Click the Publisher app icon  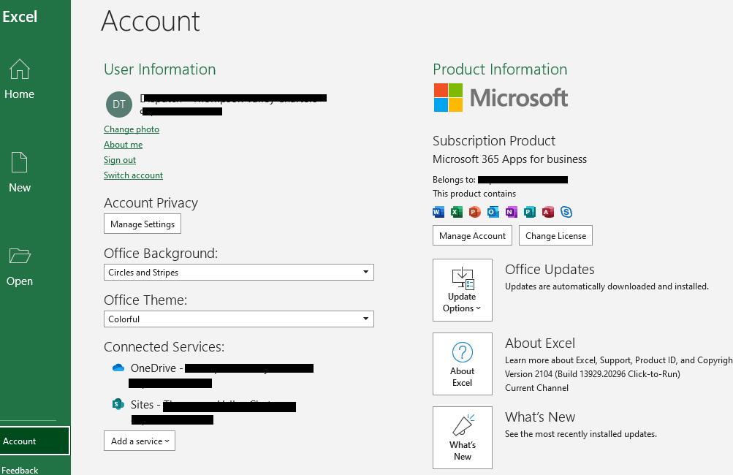coord(529,212)
